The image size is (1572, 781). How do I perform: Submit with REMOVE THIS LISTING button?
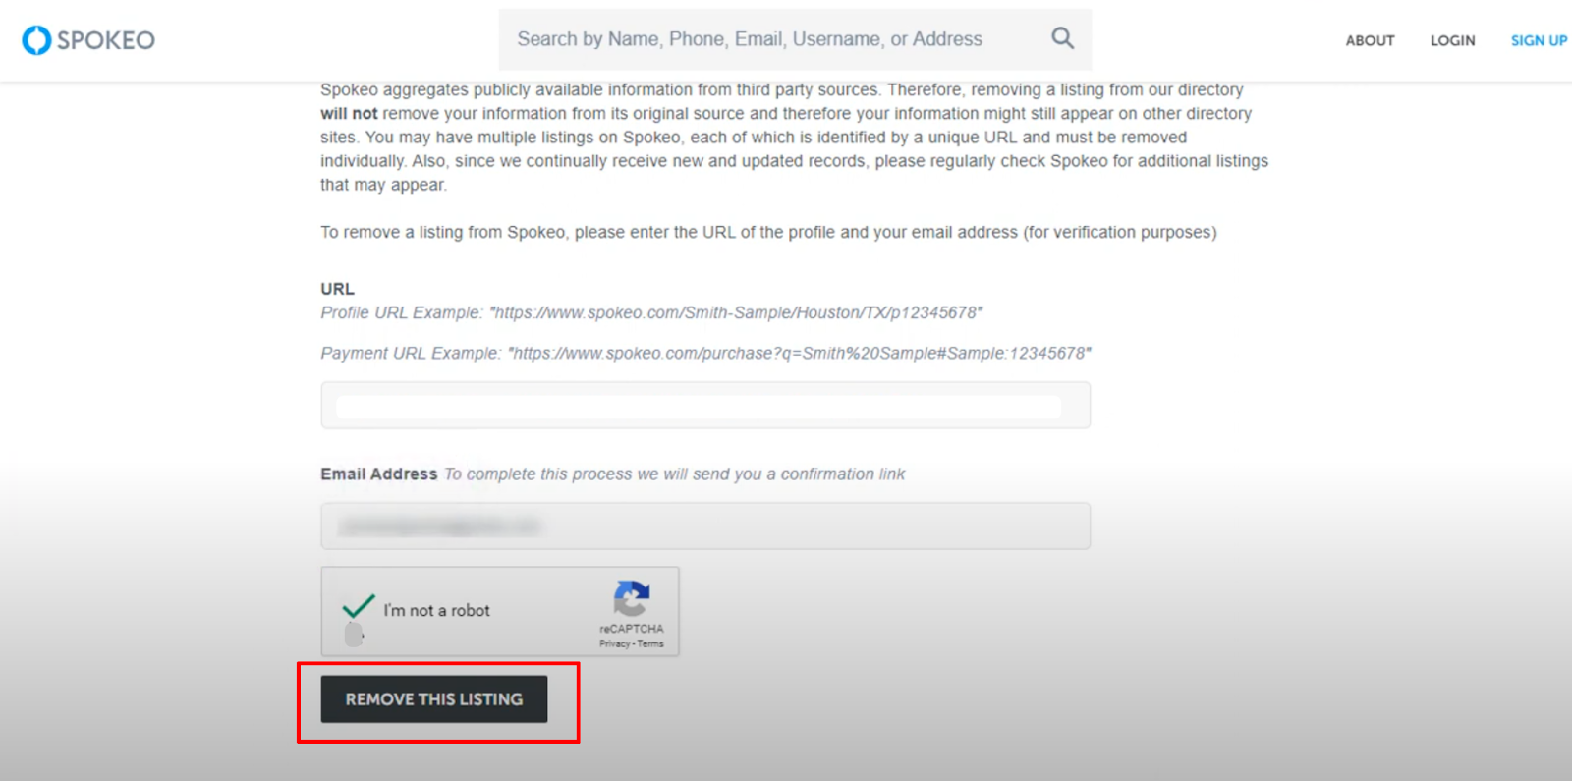coord(434,699)
